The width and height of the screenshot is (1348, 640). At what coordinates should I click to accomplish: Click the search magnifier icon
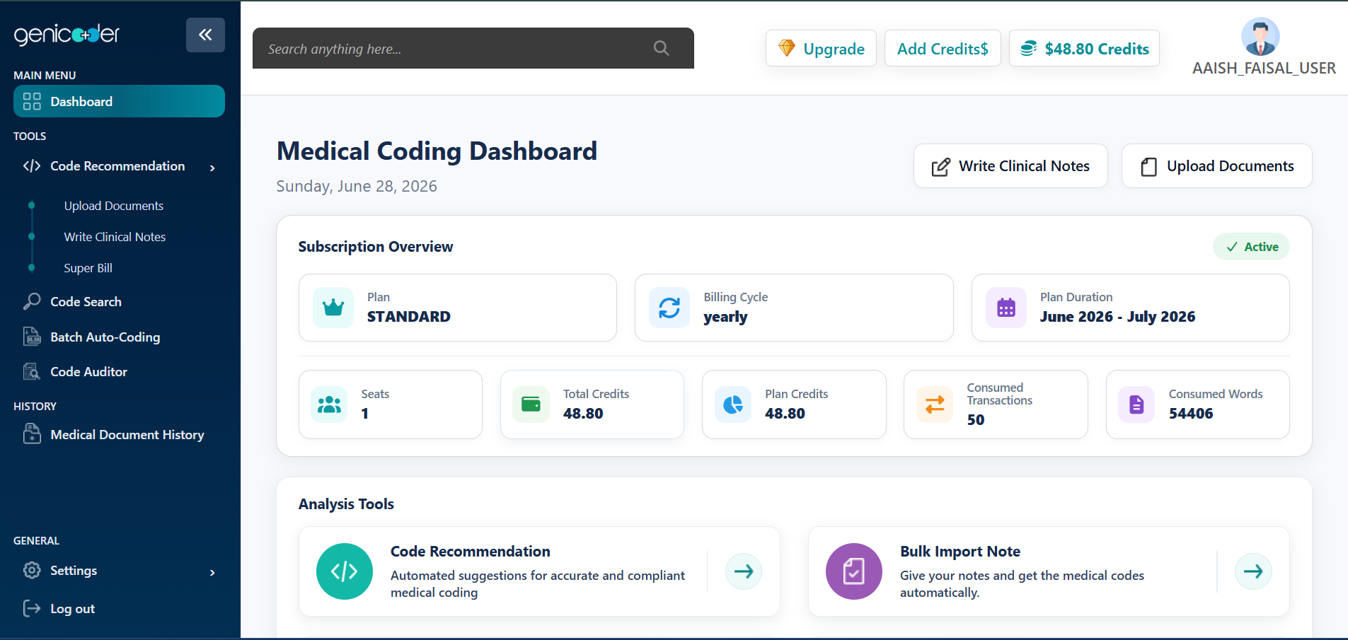pyautogui.click(x=661, y=48)
